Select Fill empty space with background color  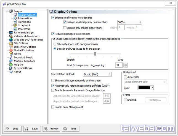(x=55, y=44)
